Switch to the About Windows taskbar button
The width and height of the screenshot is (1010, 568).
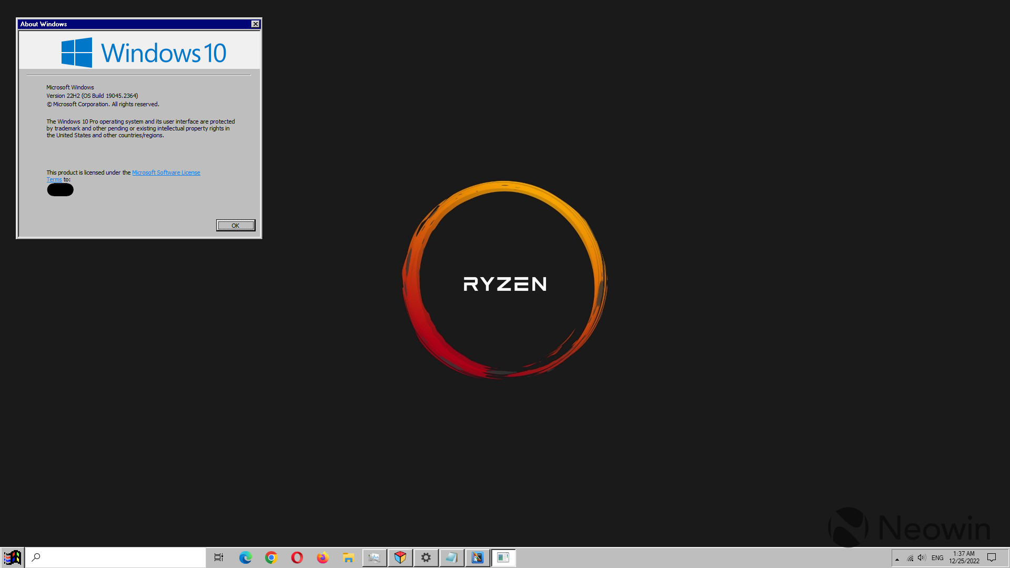click(x=503, y=557)
